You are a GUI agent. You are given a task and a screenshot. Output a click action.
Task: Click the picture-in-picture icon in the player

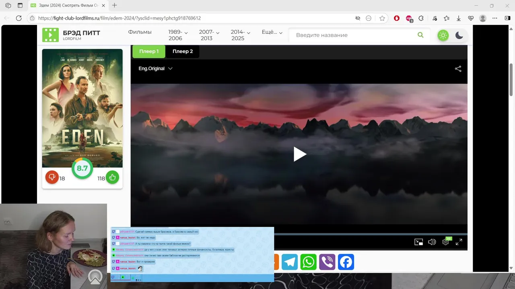point(418,242)
